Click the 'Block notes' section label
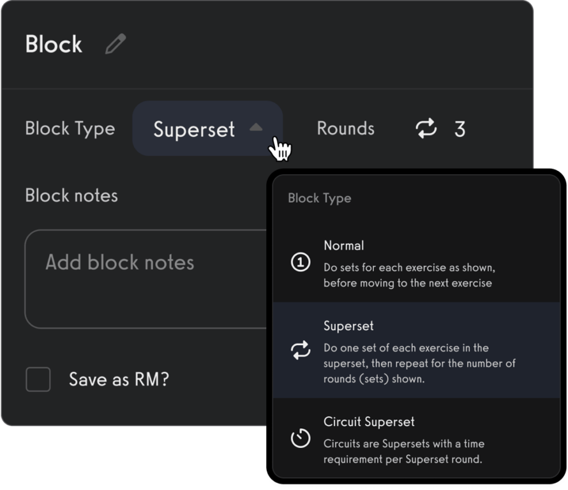Viewport: 568px width, 490px height. coord(71,195)
